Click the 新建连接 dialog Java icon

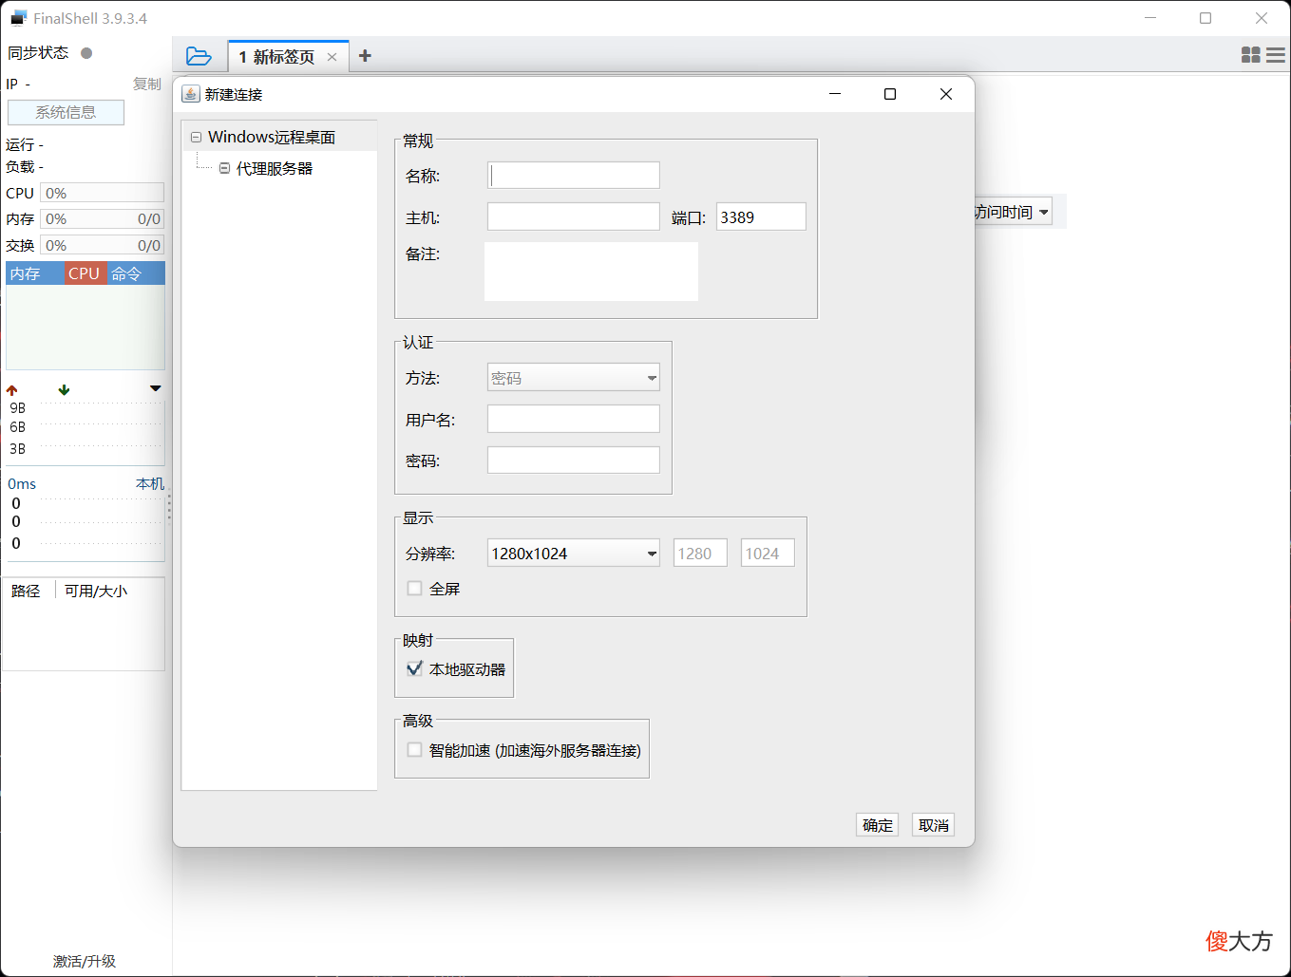click(x=191, y=94)
